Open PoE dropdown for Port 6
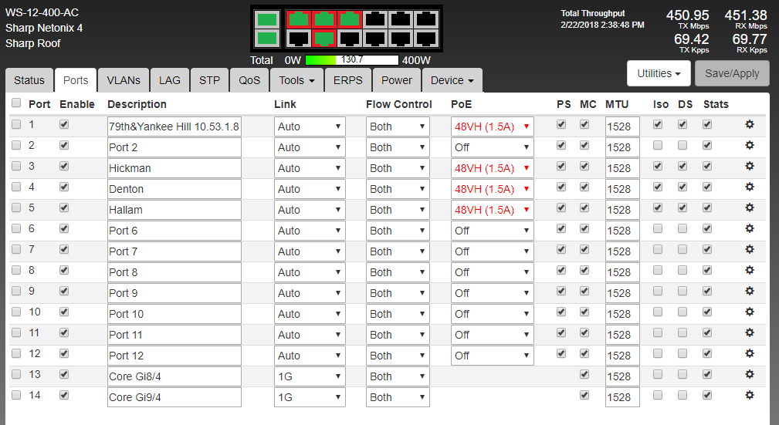This screenshot has height=425, width=779. tap(492, 231)
